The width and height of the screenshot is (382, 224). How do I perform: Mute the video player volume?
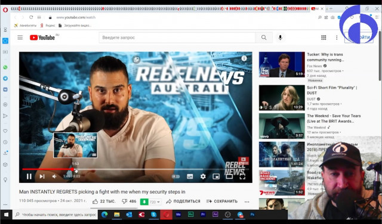(54, 176)
